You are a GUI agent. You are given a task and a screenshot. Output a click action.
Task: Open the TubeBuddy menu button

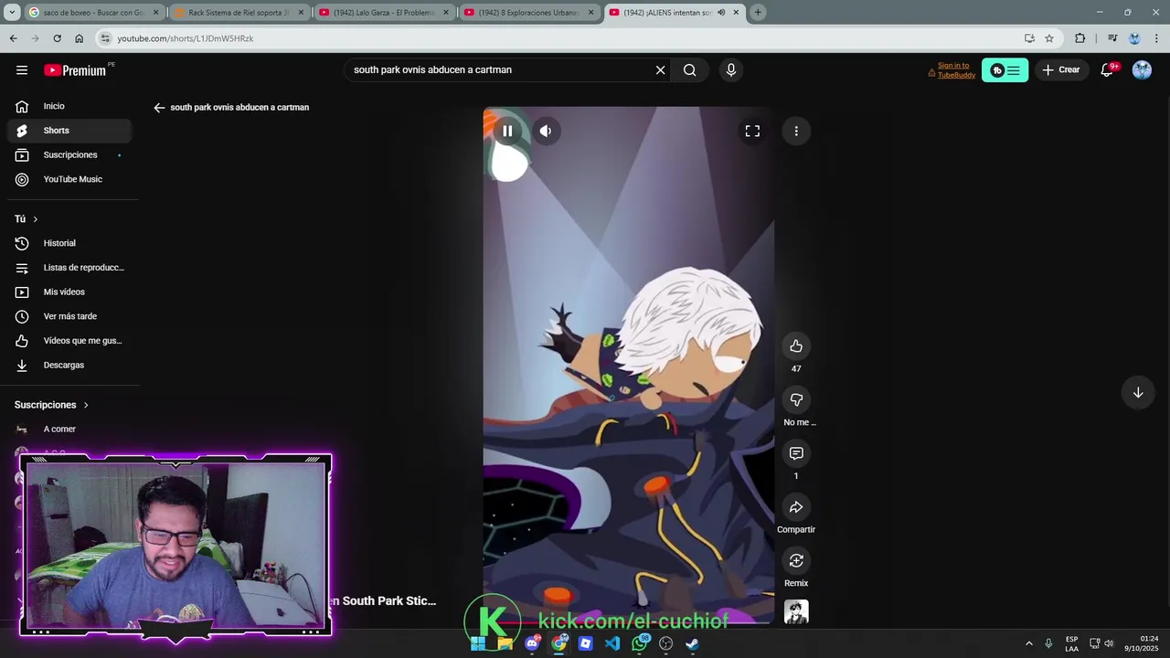(1005, 70)
